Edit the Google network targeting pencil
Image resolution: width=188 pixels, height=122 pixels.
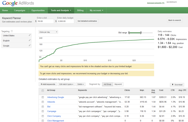click(30, 45)
